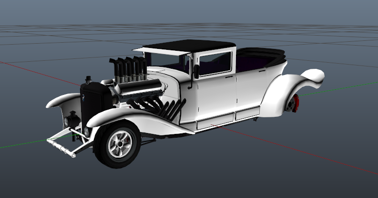Click the top hat radiator ornament
378x198 pixels.
(89, 79)
